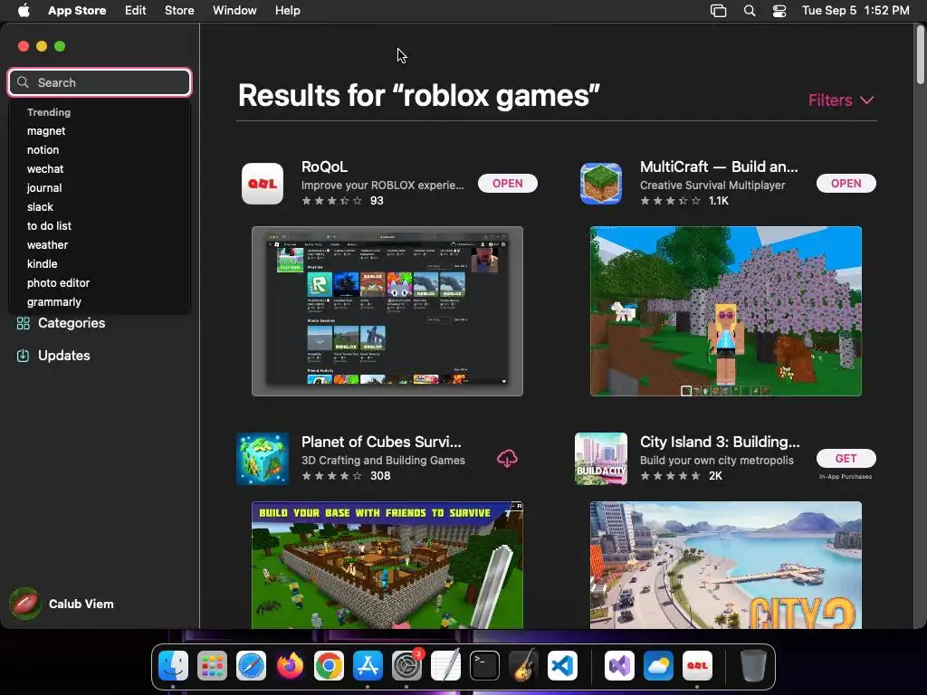This screenshot has width=927, height=695.
Task: Click the Planet of Cubes Survi... title
Action: [x=381, y=442]
